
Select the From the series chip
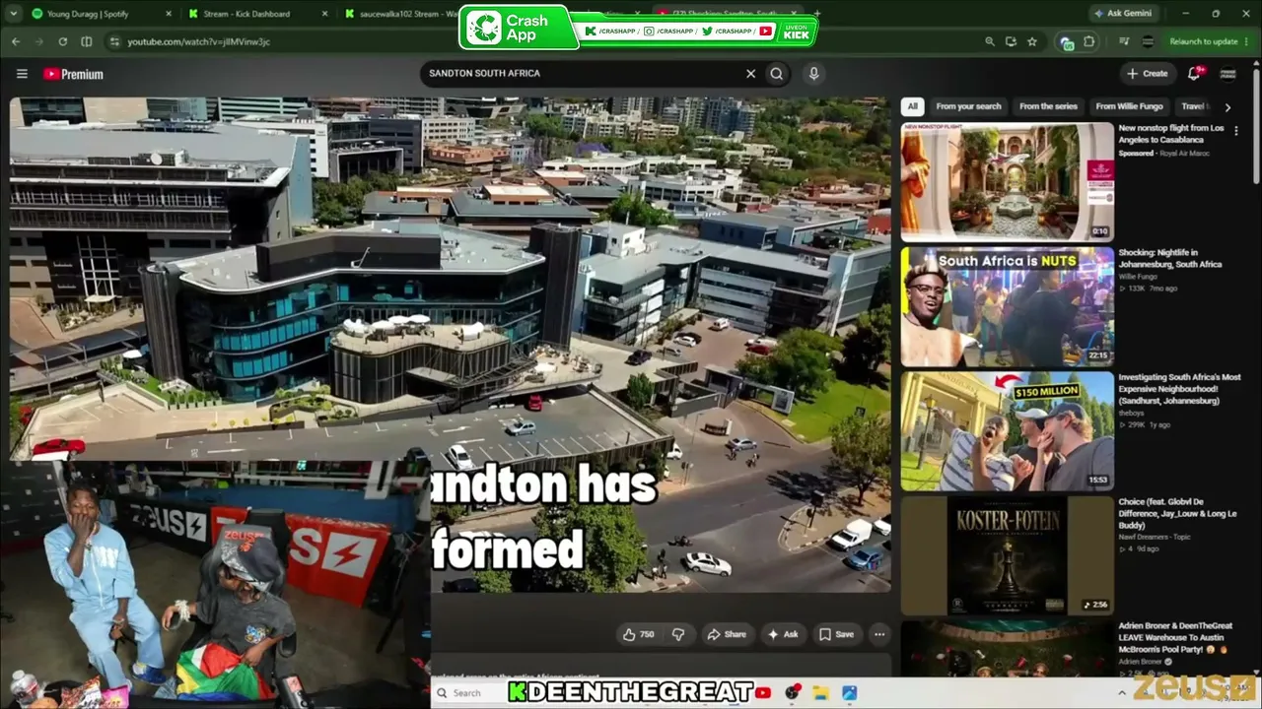pyautogui.click(x=1049, y=106)
